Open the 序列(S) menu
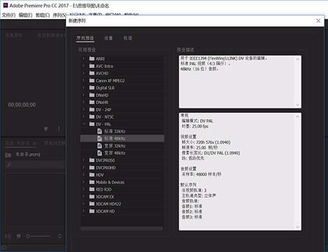 coord(59,15)
